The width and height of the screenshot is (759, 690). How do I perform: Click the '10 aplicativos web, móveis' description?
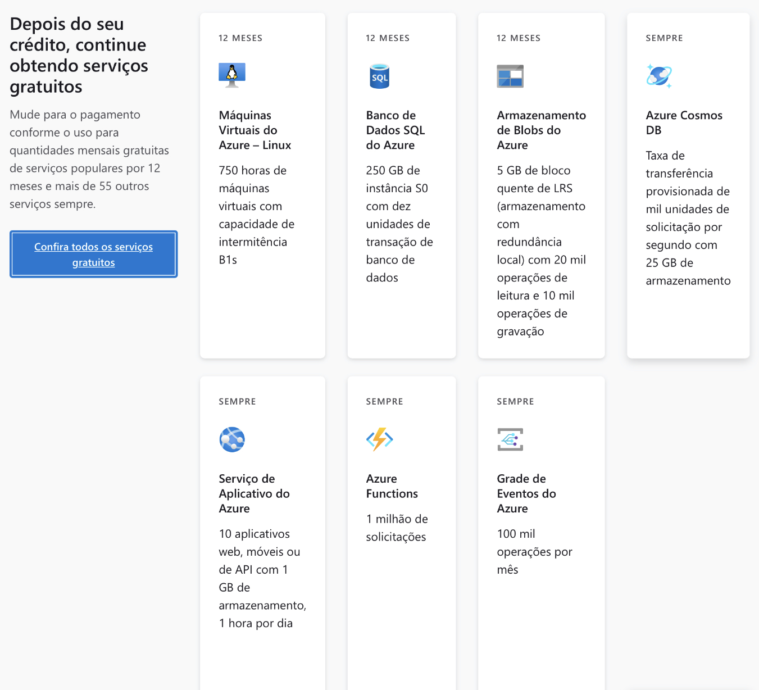(x=262, y=578)
